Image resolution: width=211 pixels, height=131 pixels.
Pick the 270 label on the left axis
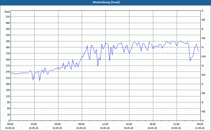click(x=8, y=66)
